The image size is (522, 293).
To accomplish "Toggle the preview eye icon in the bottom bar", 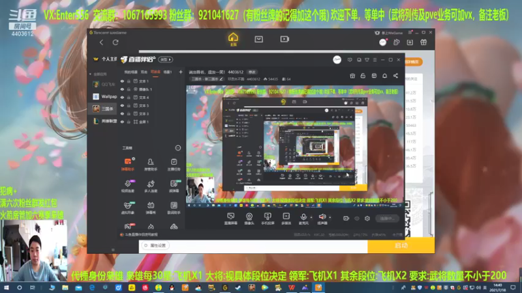I will pyautogui.click(x=356, y=218).
